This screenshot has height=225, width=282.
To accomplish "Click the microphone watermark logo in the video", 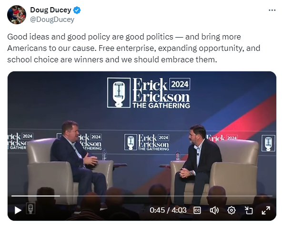I will [x=30, y=208].
